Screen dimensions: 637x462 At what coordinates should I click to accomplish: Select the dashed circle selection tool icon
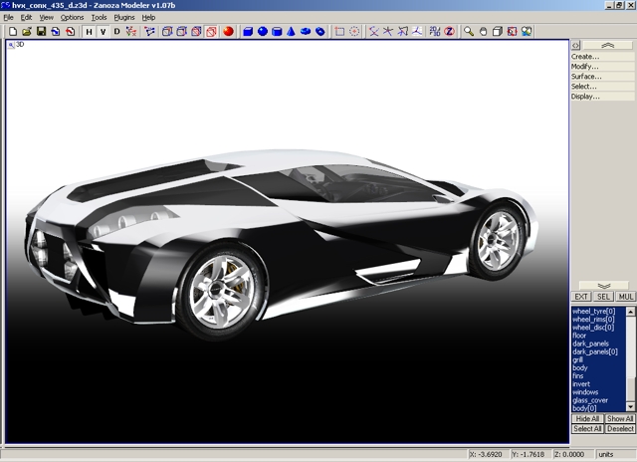click(354, 31)
